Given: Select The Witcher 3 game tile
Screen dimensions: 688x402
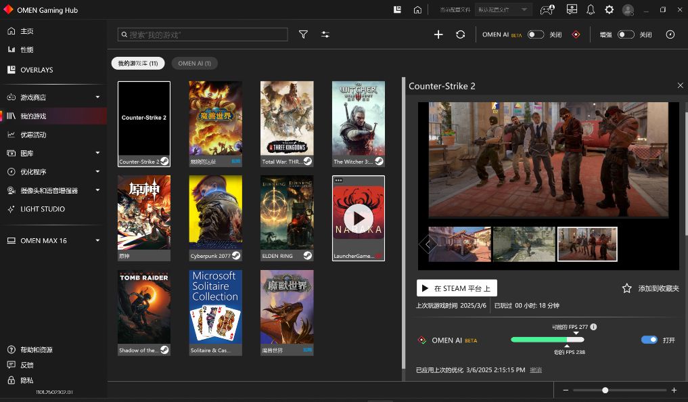Looking at the screenshot, I should [359, 124].
